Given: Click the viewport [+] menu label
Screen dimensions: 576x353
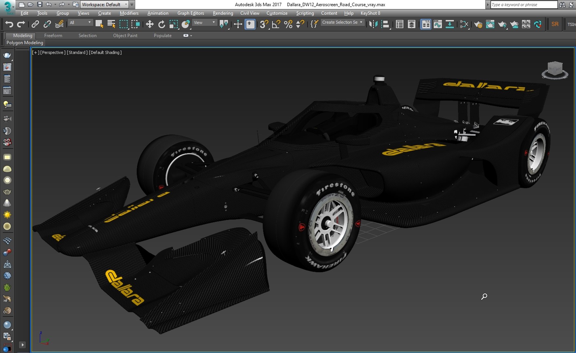Looking at the screenshot, I should pos(36,52).
